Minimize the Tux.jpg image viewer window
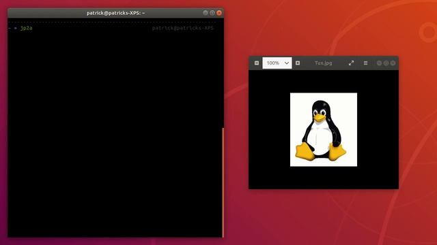Image resolution: width=437 pixels, height=245 pixels. (x=380, y=63)
